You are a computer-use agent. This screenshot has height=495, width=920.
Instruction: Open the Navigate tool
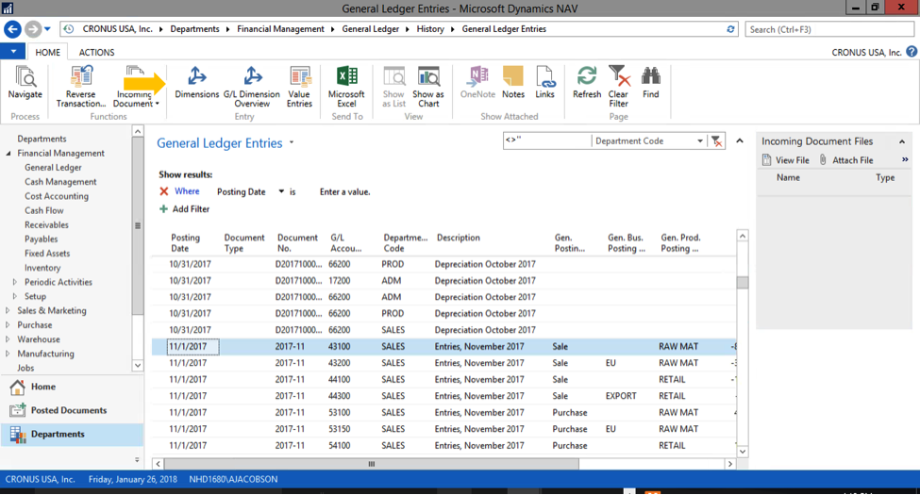25,83
